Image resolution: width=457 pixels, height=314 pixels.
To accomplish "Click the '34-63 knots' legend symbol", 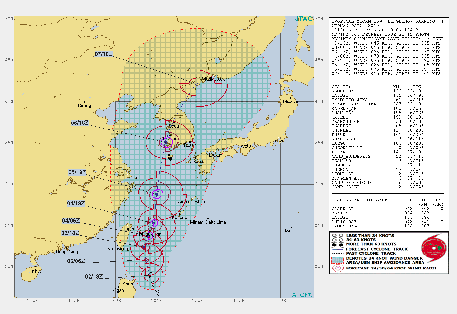I will click(337, 240).
